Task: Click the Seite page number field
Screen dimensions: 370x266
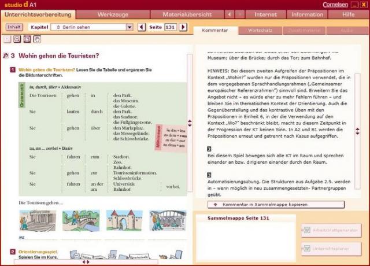Action: coord(170,27)
